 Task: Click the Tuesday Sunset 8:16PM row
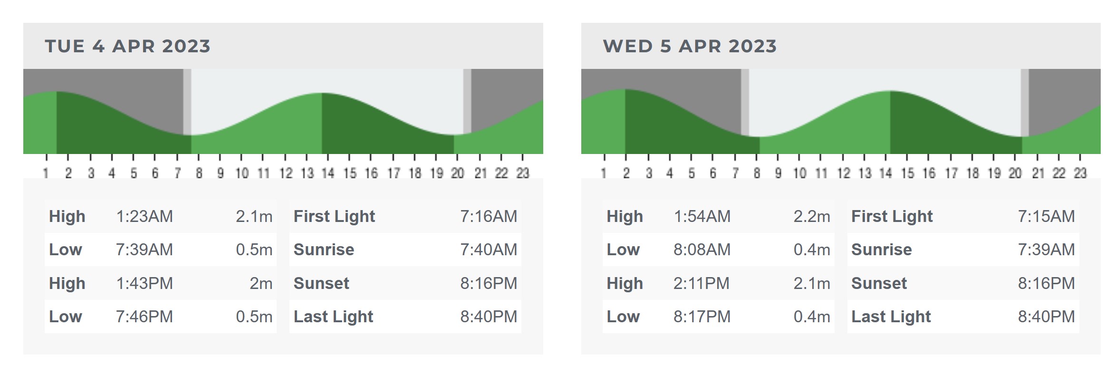(x=405, y=283)
